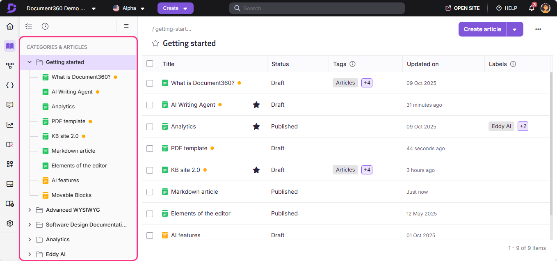The height and width of the screenshot is (261, 557).
Task: Open the Workflow designer icon in the sidebar
Action: point(9,66)
